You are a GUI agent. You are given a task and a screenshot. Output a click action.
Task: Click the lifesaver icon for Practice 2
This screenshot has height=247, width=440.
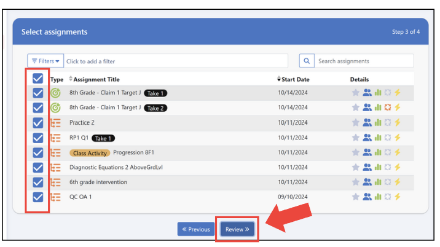pyautogui.click(x=388, y=122)
